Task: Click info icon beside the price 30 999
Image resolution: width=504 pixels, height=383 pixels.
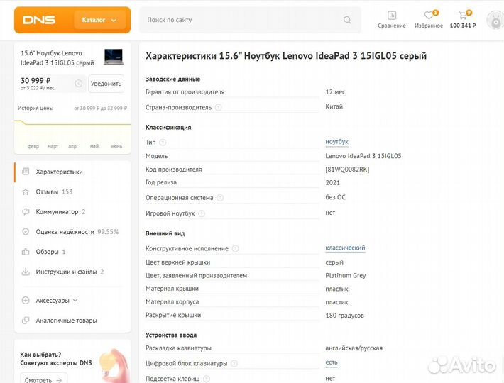Action: tap(78, 84)
